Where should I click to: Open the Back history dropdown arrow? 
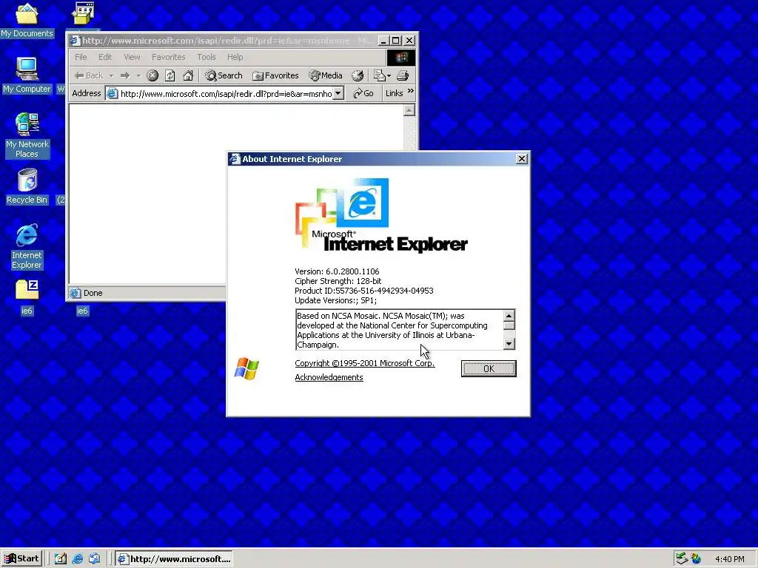coord(112,75)
